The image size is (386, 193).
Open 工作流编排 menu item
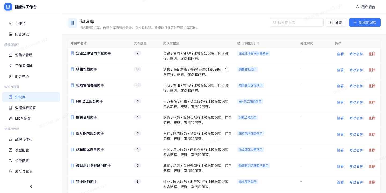[31, 66]
